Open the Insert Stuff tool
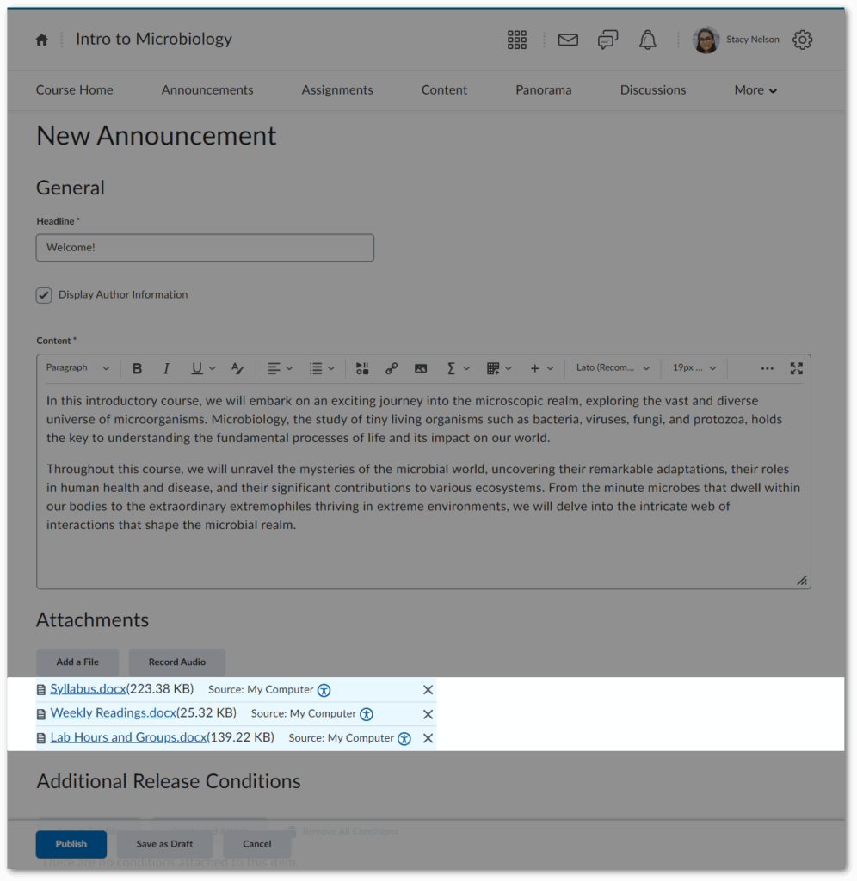This screenshot has height=881, width=857. [x=361, y=367]
